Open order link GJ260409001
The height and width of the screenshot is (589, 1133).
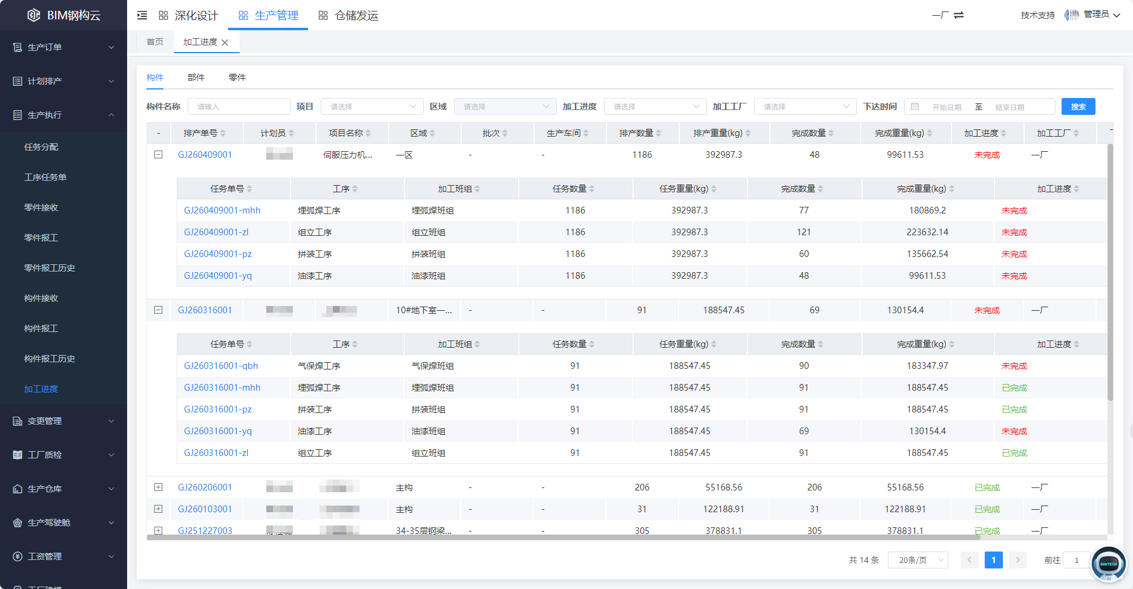coord(205,155)
